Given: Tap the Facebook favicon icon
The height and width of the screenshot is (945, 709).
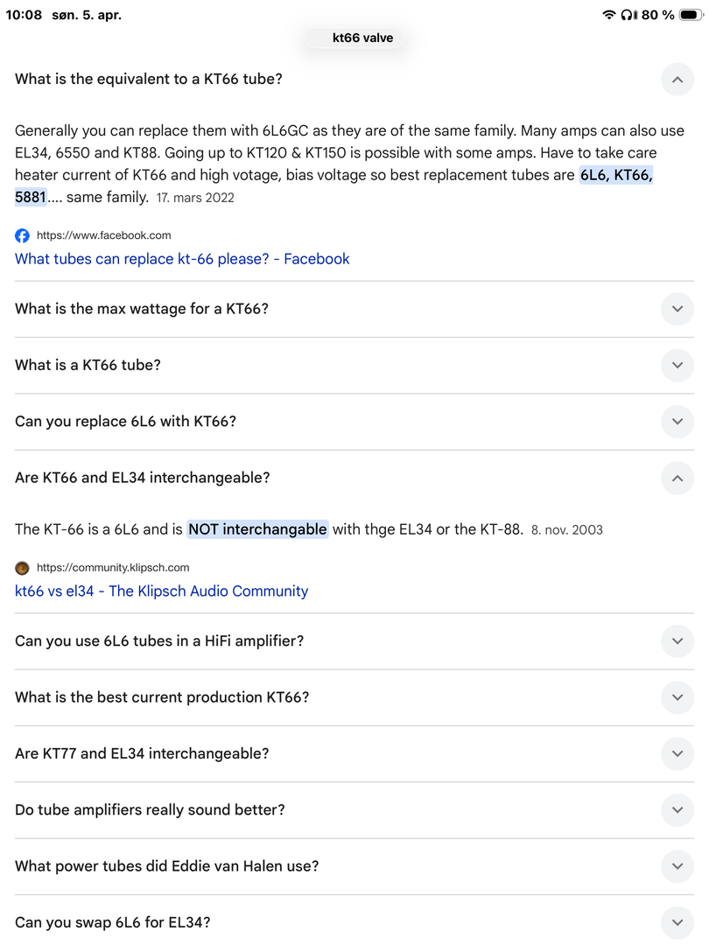Looking at the screenshot, I should (23, 235).
